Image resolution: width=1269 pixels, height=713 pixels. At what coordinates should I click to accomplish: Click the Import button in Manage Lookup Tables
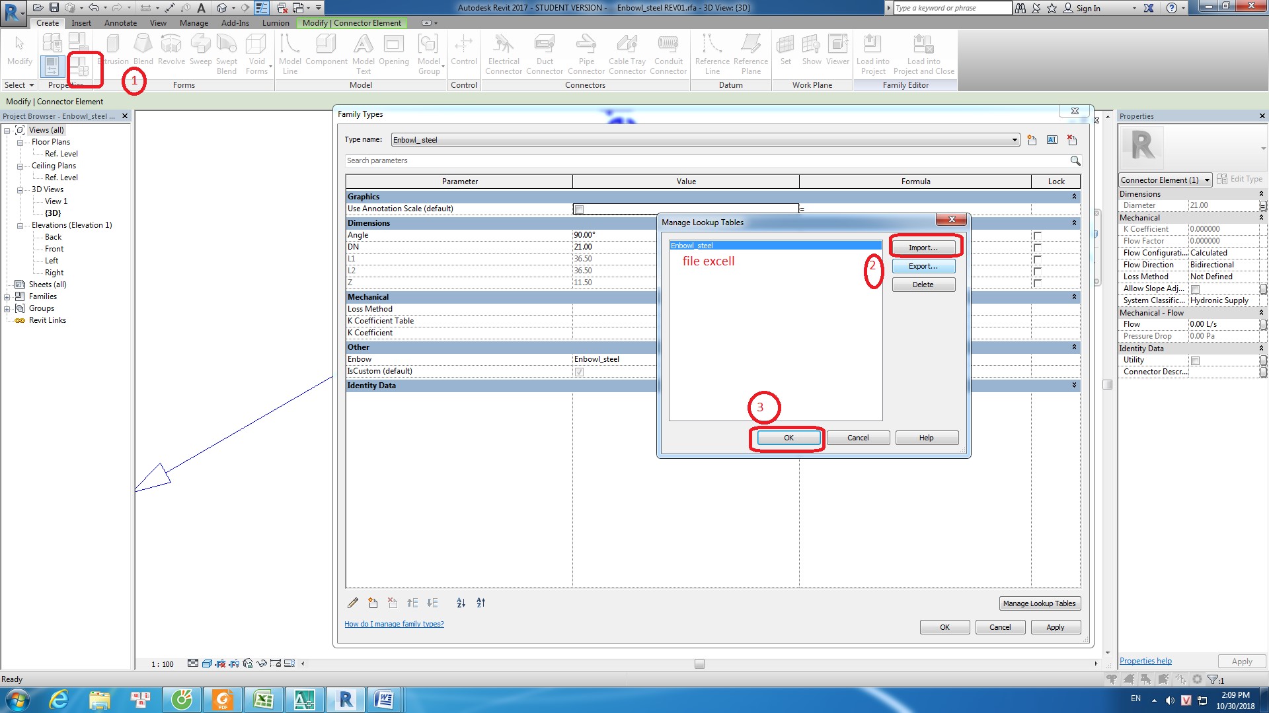(923, 246)
